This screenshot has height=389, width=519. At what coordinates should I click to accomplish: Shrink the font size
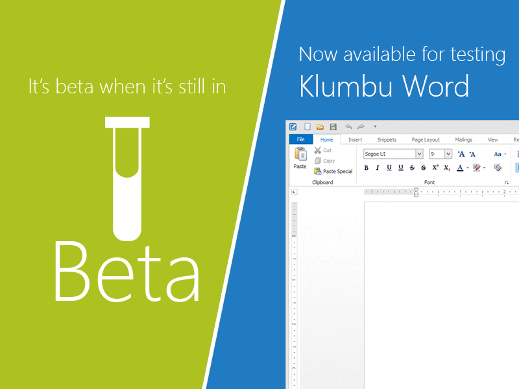[x=472, y=154]
